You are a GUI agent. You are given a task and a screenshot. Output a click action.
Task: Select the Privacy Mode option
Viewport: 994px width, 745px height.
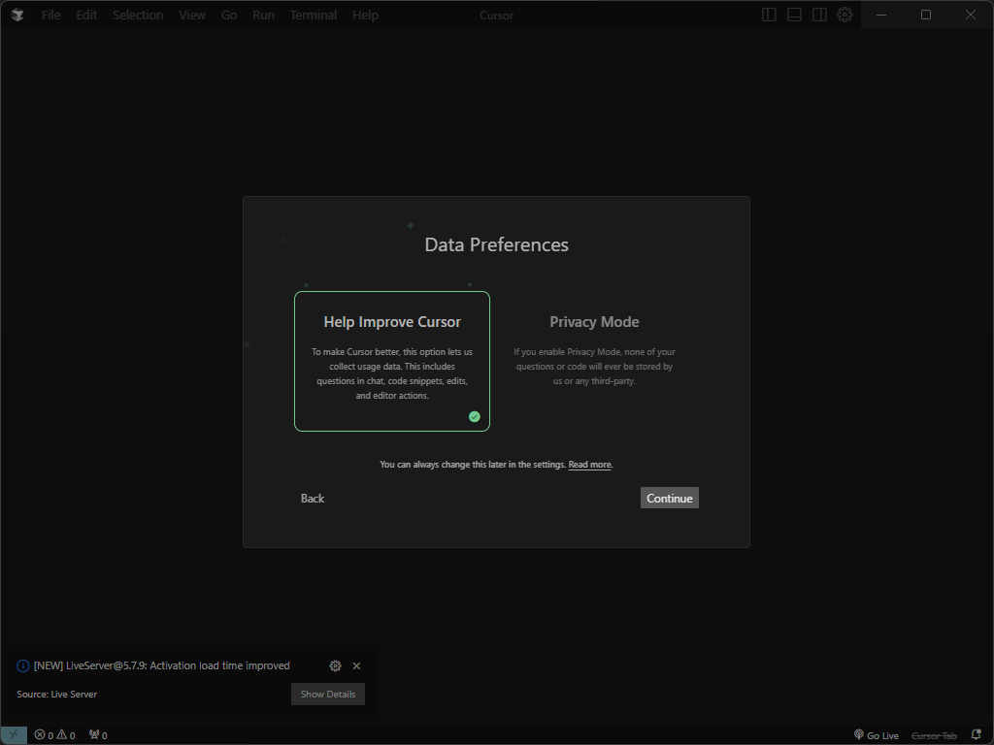coord(594,361)
